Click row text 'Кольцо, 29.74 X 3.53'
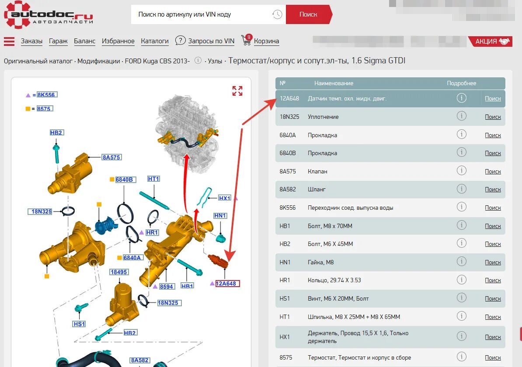Viewport: 522px width, 367px height. (x=334, y=280)
